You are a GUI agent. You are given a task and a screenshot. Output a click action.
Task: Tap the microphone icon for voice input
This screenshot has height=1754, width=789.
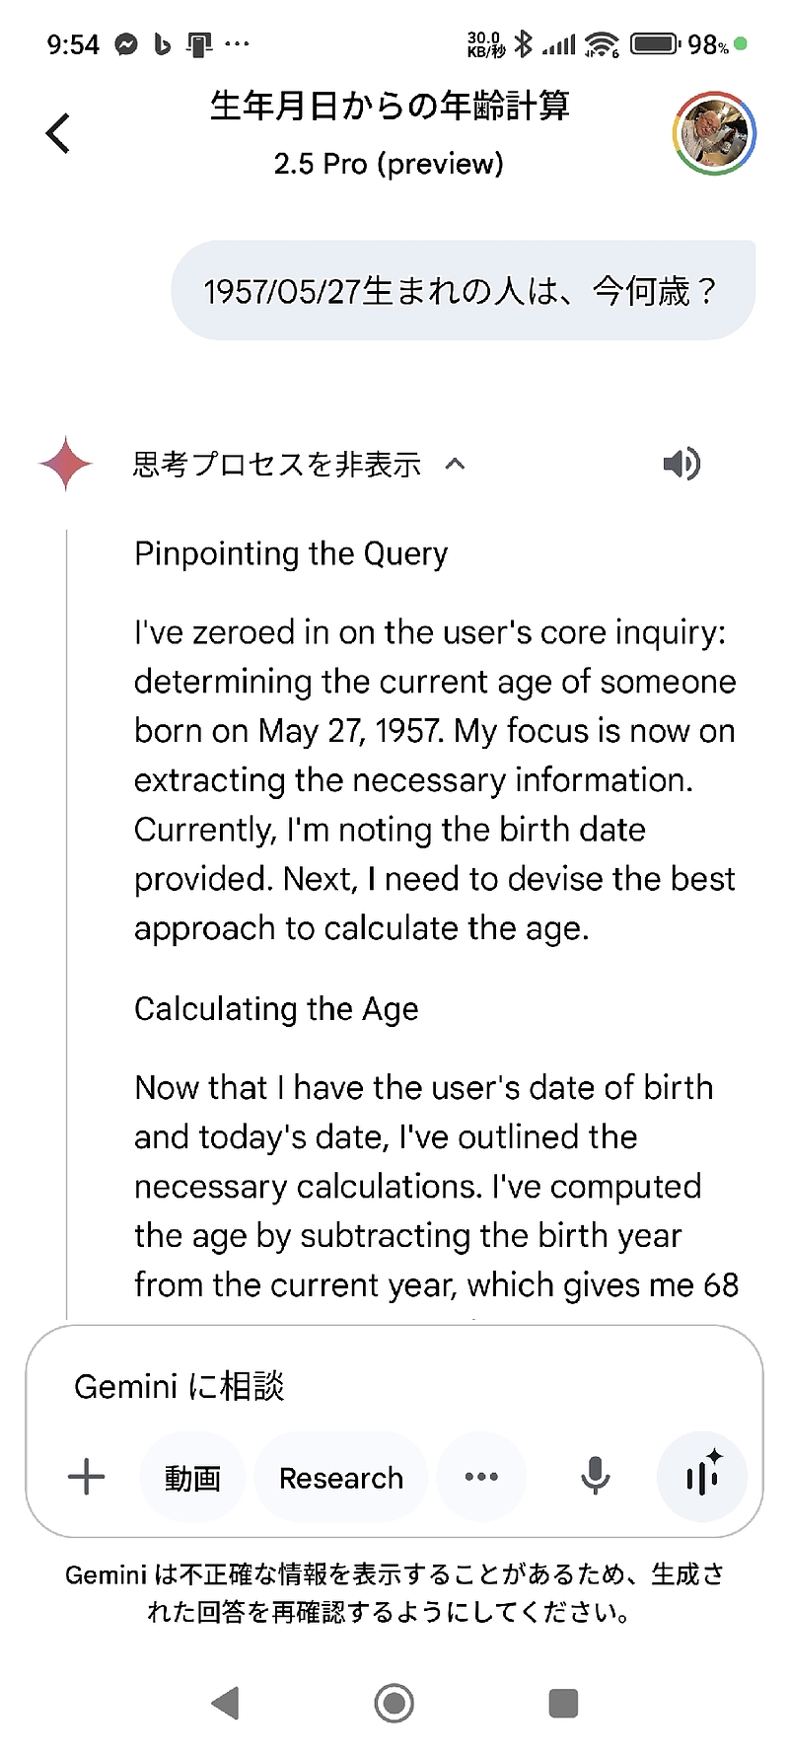pos(595,1477)
